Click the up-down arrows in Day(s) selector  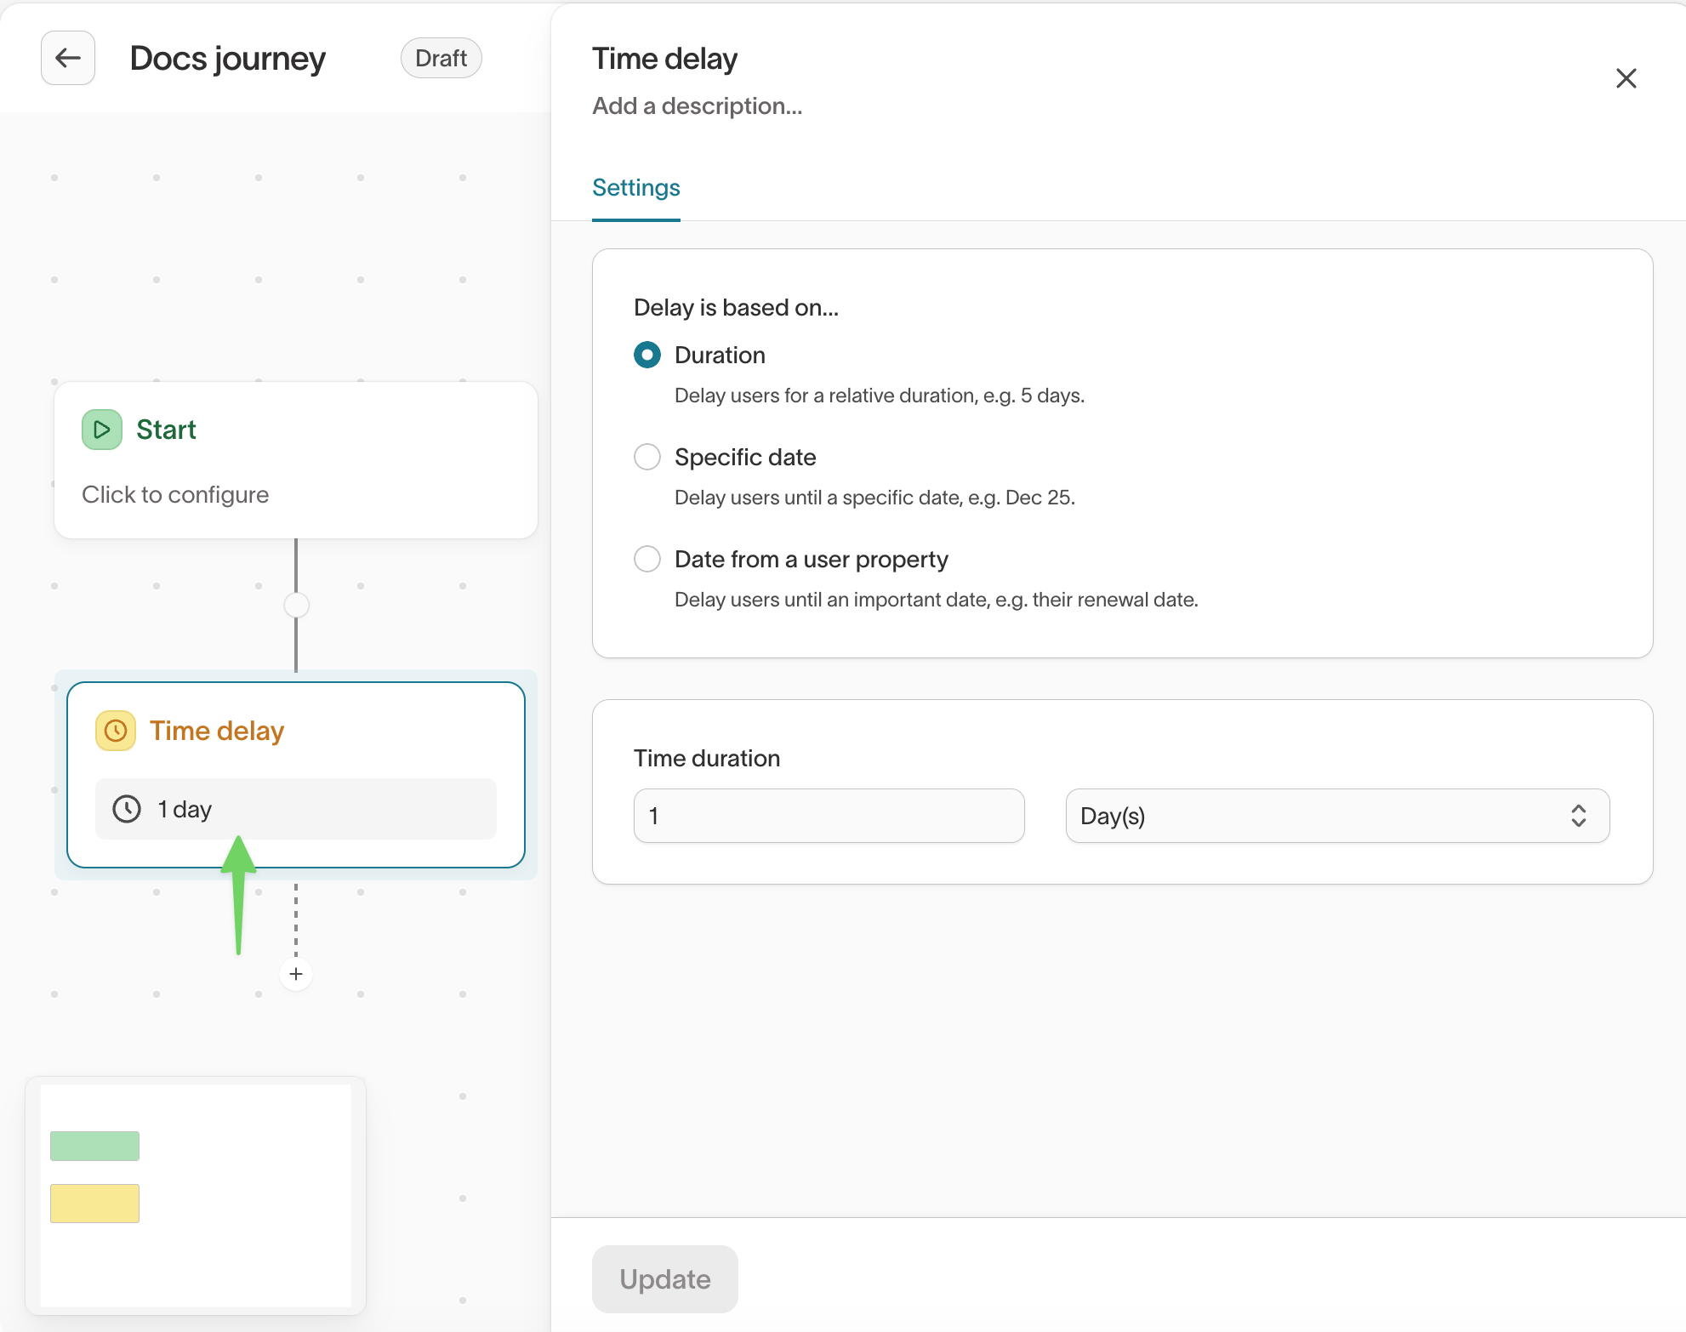[1578, 816]
